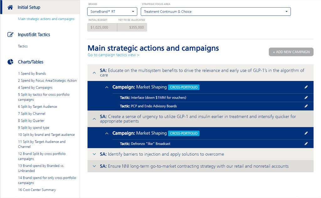This screenshot has height=198, width=321.
Task: Collapse the sense of urgency strategic action
Action: (x=94, y=119)
